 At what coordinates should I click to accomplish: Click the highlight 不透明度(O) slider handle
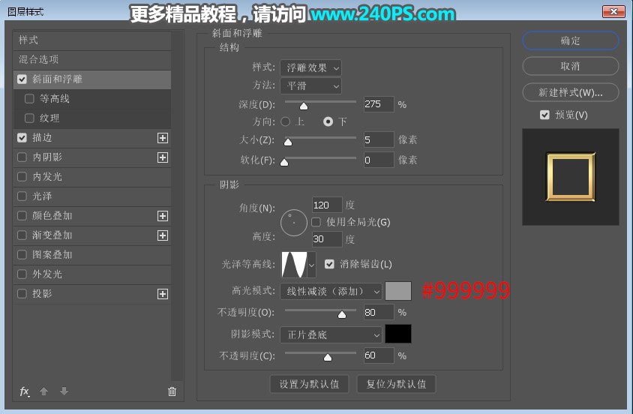[342, 314]
